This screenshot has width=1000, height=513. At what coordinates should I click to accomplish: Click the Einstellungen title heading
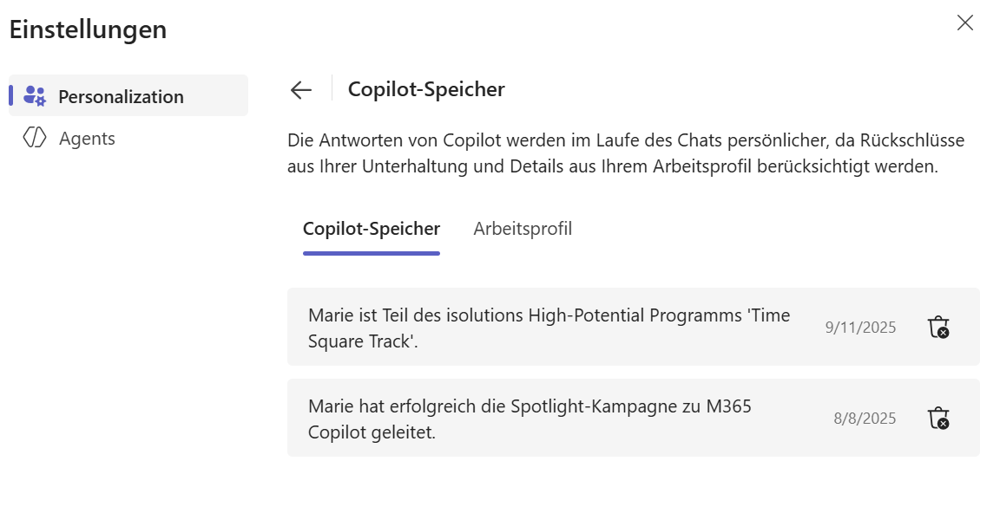pyautogui.click(x=88, y=29)
